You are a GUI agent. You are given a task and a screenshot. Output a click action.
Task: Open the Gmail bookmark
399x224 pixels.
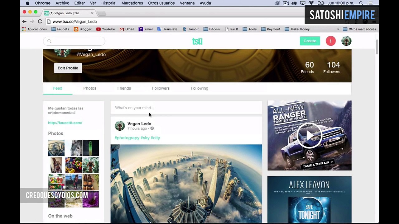127,29
